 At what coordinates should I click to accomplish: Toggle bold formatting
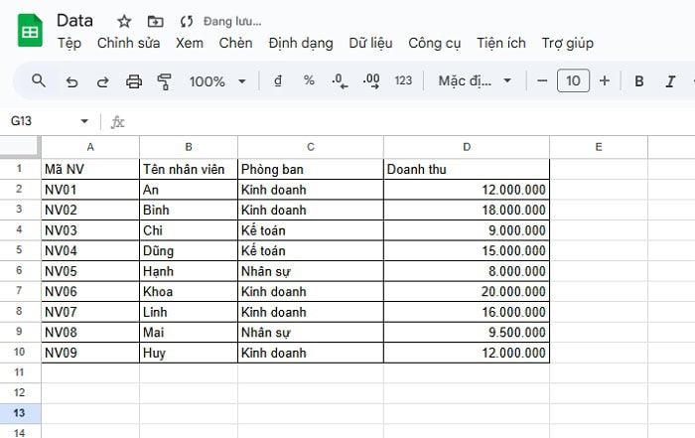(639, 81)
